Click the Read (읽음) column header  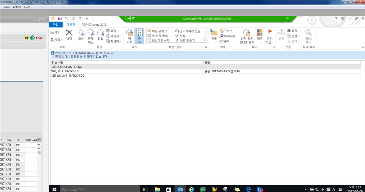pyautogui.click(x=282, y=62)
